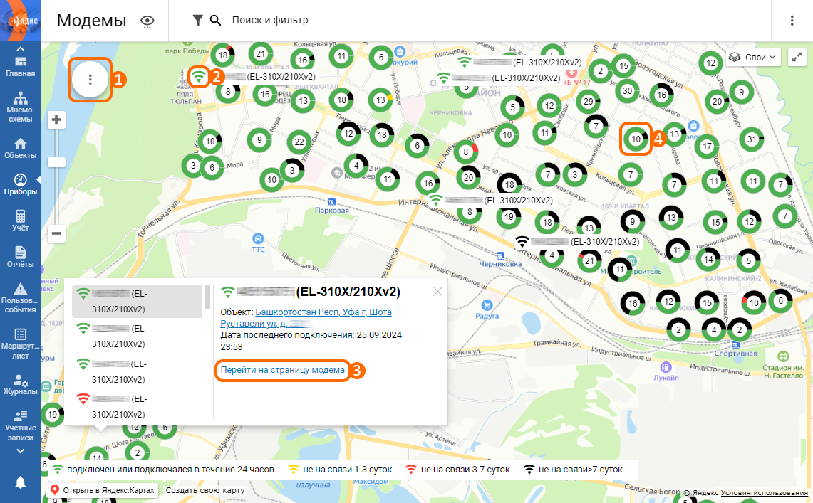The height and width of the screenshot is (503, 813).
Task: Zoom in the map with plus
Action: click(56, 120)
